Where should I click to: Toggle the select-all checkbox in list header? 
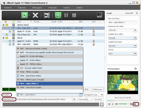pos(6,22)
